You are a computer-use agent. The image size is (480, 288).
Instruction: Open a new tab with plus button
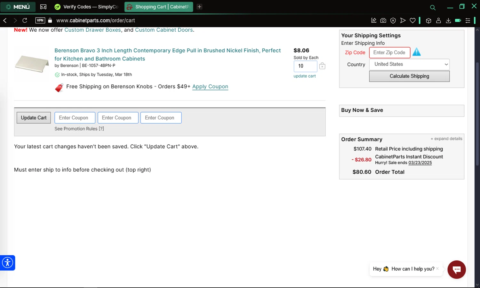[x=199, y=7]
